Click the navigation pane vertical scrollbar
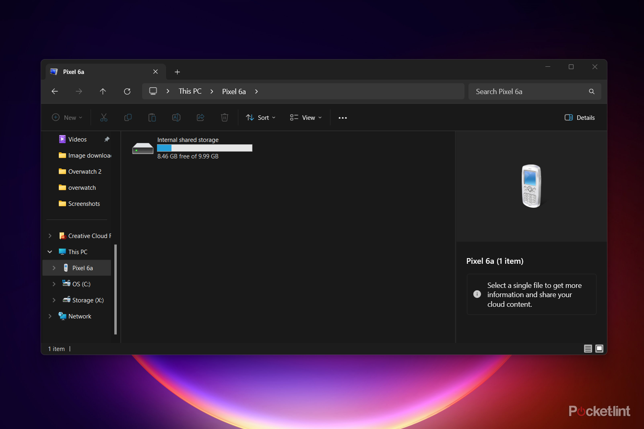This screenshot has width=644, height=429. 116,289
